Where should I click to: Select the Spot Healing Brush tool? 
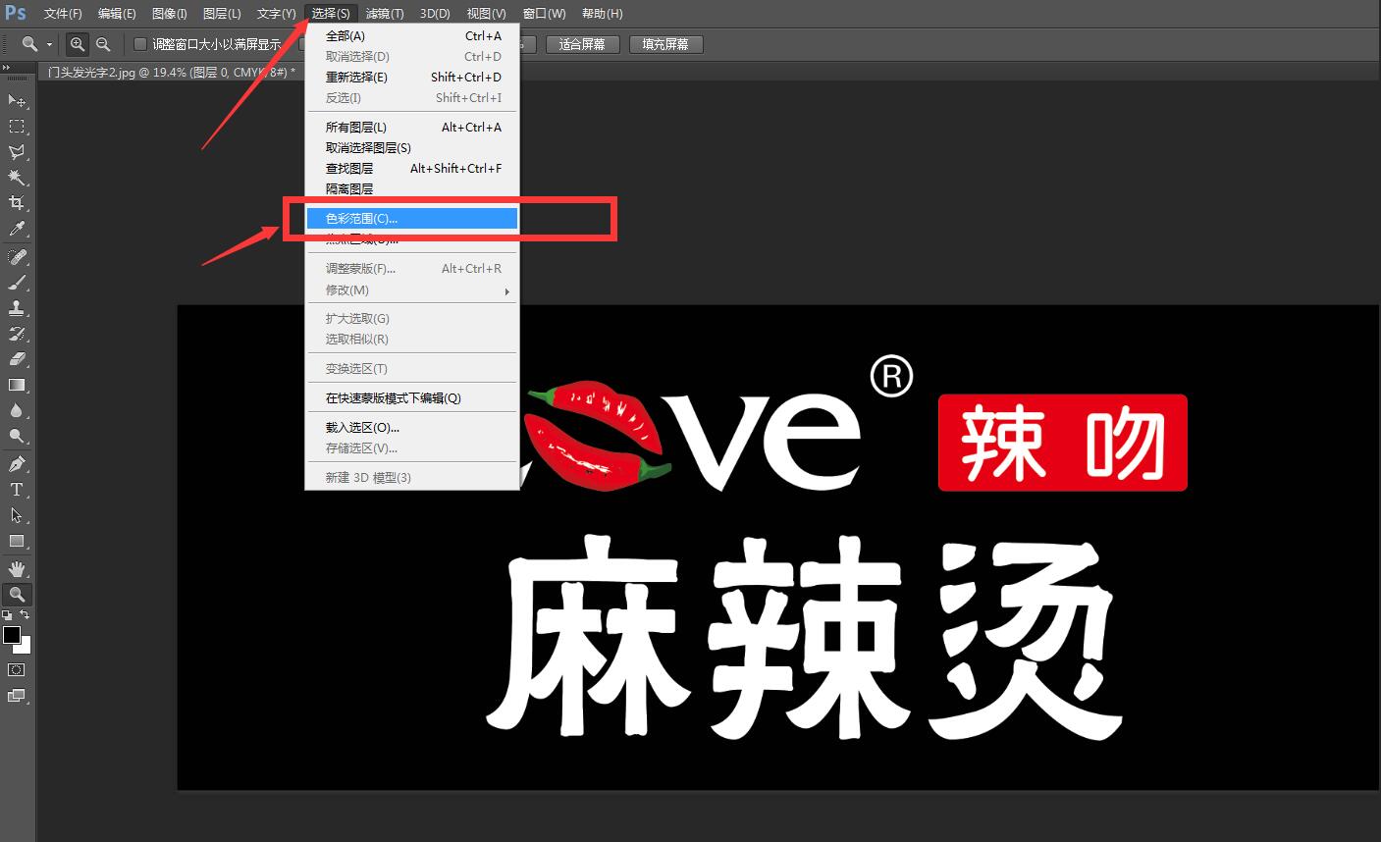pyautogui.click(x=17, y=257)
